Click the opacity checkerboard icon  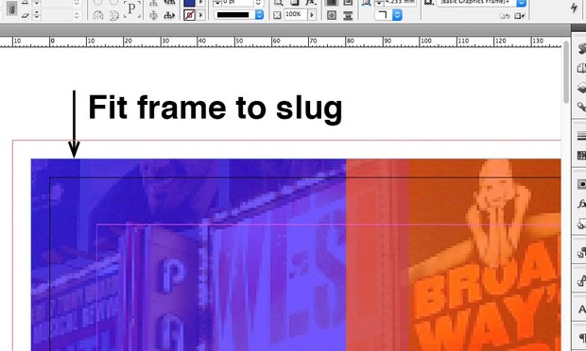[x=277, y=15]
